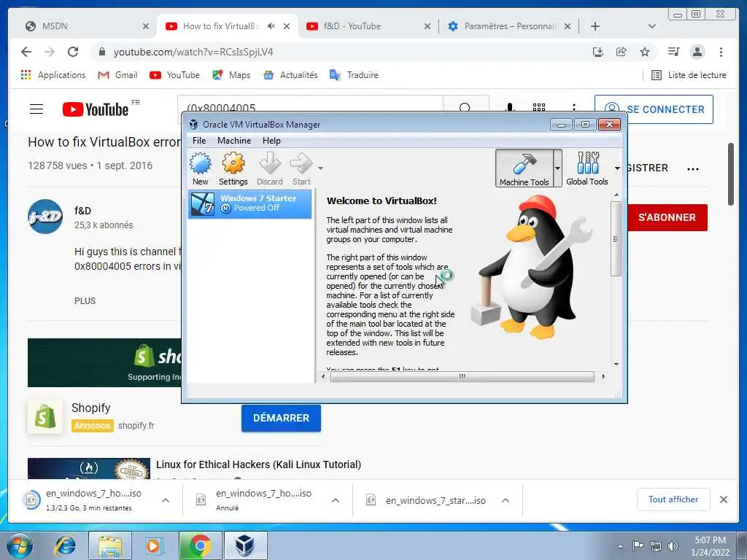Open the Applications bookmark

(x=53, y=75)
